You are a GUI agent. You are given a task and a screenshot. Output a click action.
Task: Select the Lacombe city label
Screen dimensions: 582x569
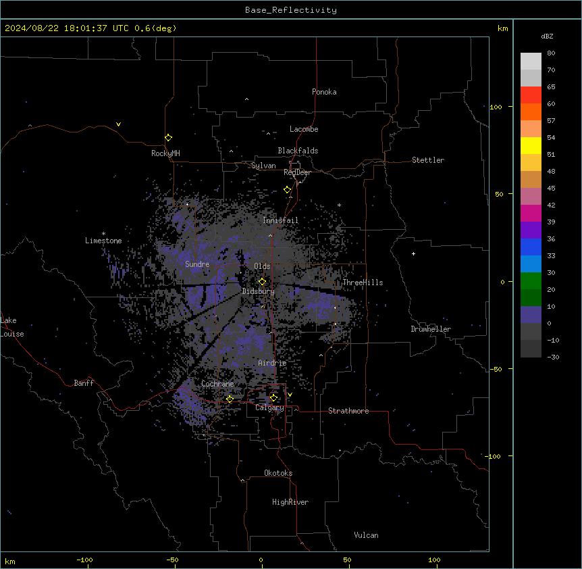tap(304, 129)
